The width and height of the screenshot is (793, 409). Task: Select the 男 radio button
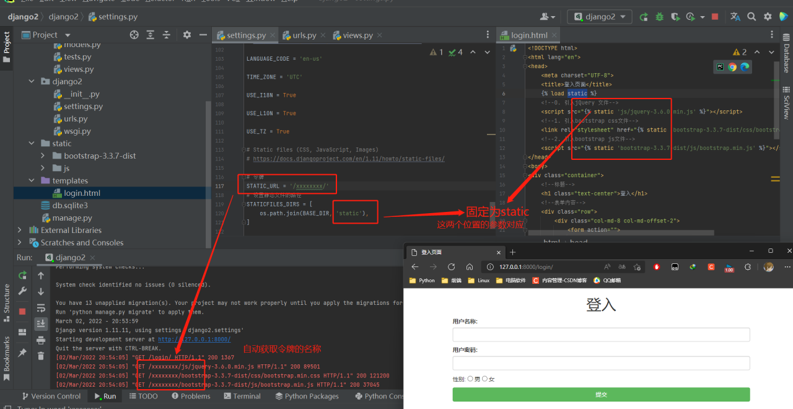[470, 379]
